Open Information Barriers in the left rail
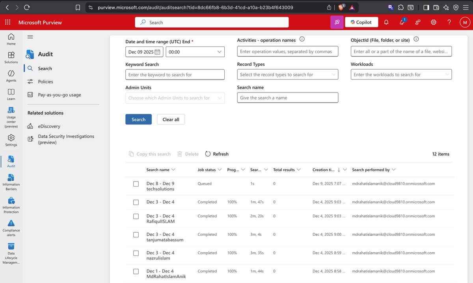 pyautogui.click(x=11, y=182)
